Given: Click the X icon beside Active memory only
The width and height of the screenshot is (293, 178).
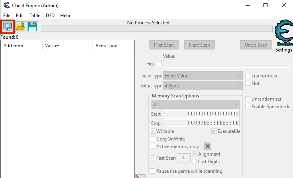Looking at the screenshot, I should tap(208, 146).
